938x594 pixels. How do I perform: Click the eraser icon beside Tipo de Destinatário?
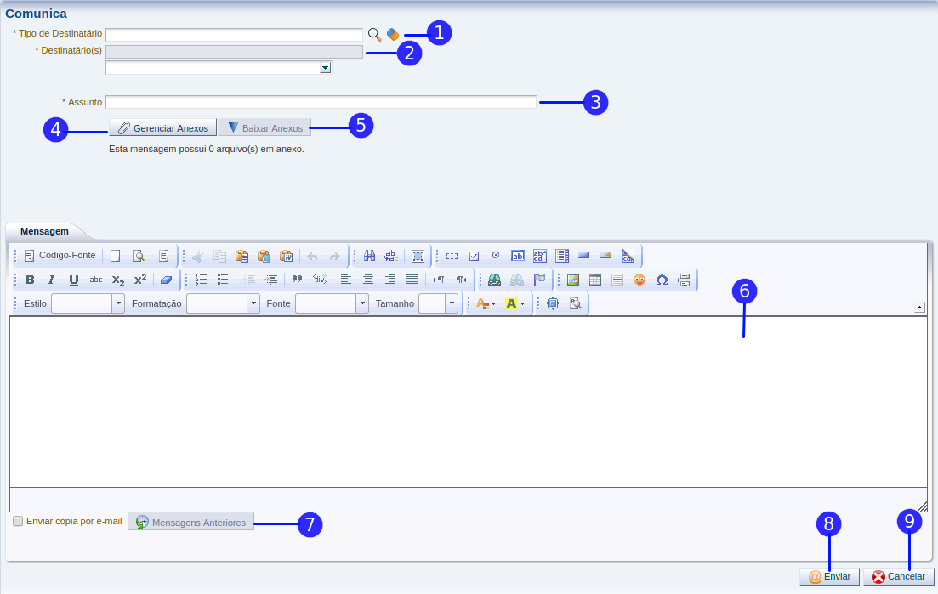pos(392,35)
